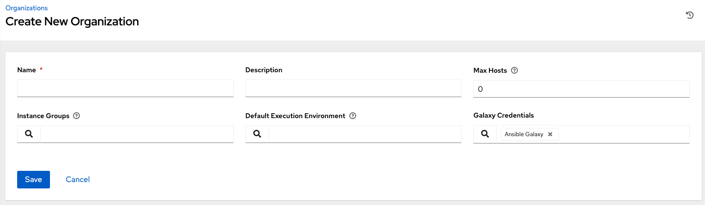Cancel creating the organization

point(77,180)
